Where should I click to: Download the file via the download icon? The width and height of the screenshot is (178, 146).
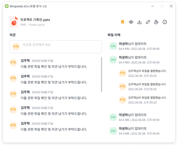coord(139,22)
